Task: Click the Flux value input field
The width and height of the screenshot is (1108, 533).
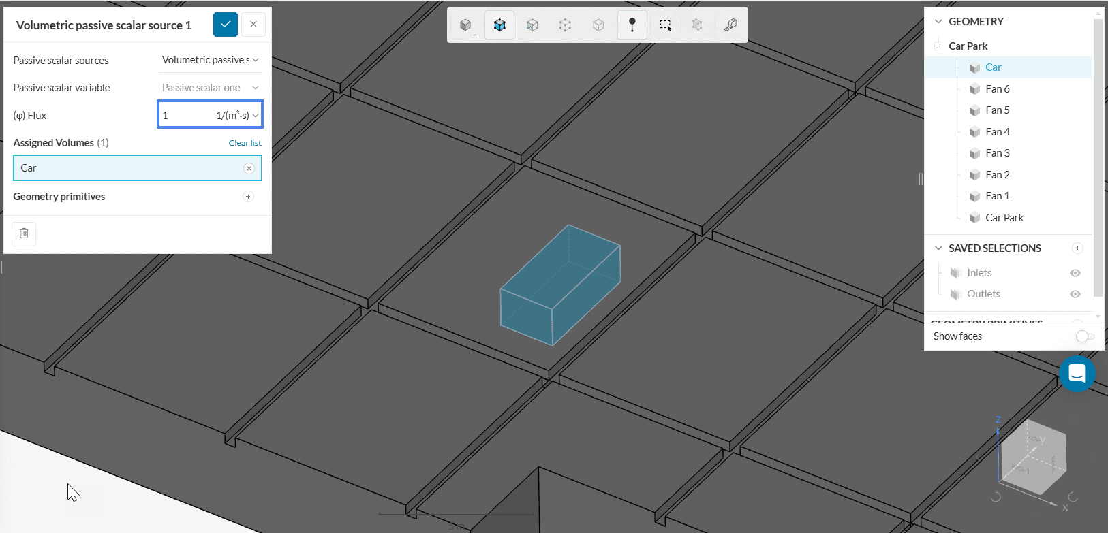Action: tap(184, 116)
